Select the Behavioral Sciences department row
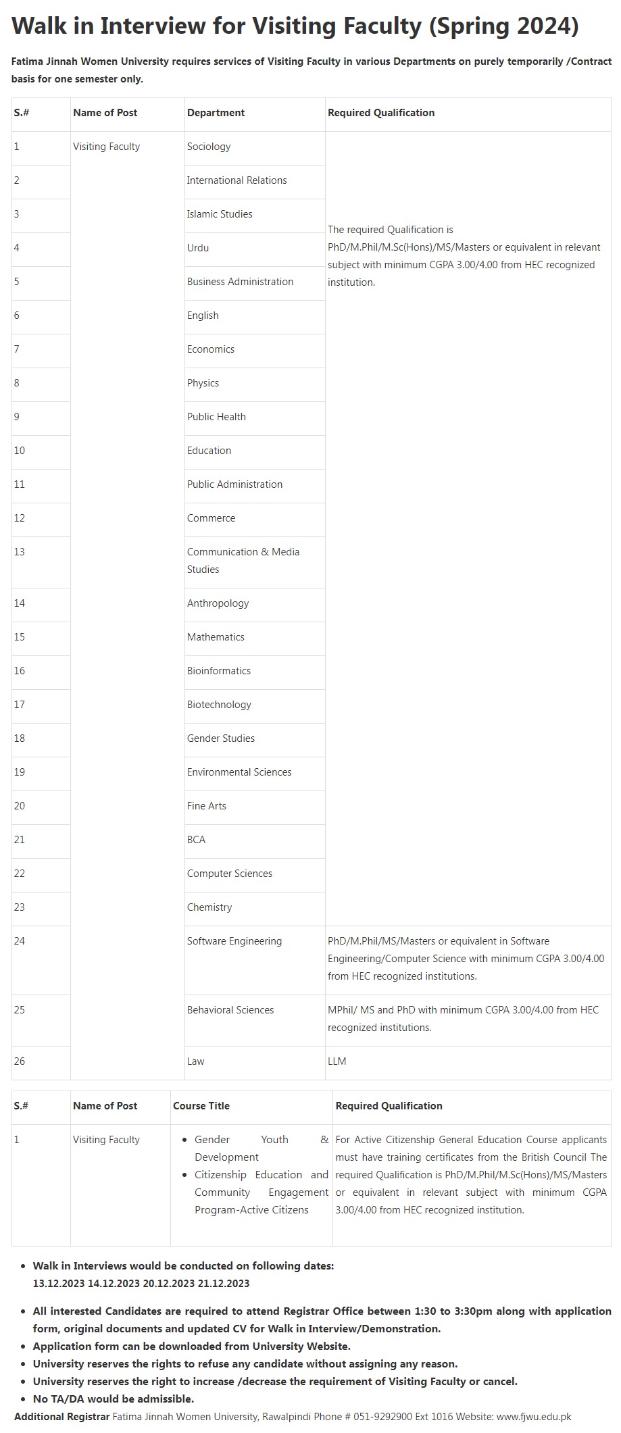This screenshot has height=1433, width=621. [230, 1010]
